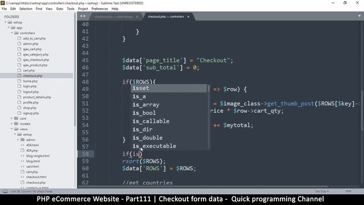Viewport: 364px width, 205px height.
Task: Open the Tab Size setting in status bar
Action: [x=321, y=191]
